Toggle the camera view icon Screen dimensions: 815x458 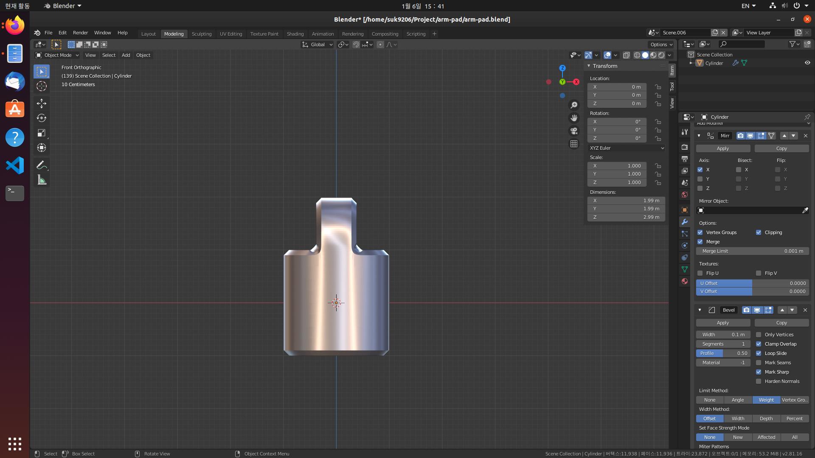tap(574, 131)
